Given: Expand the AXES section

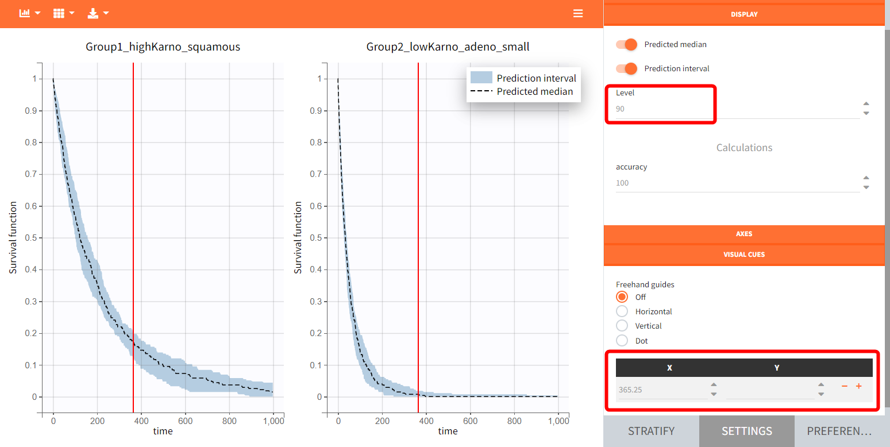Looking at the screenshot, I should coord(744,234).
